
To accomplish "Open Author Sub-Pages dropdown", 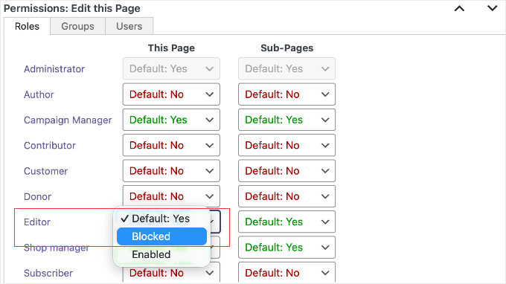I will click(x=286, y=94).
